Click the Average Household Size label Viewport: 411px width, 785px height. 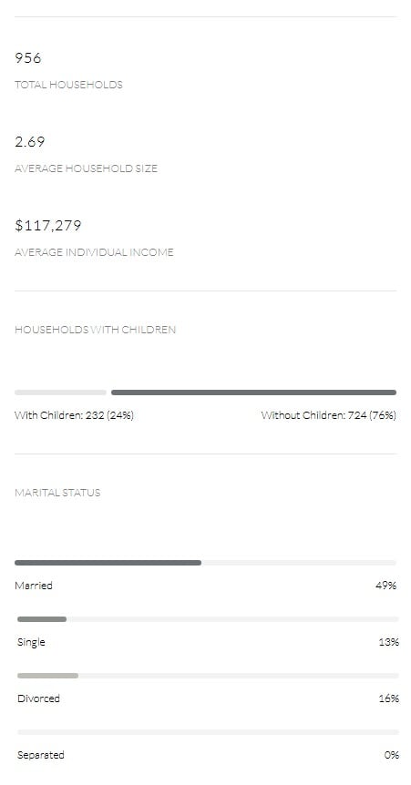point(87,168)
